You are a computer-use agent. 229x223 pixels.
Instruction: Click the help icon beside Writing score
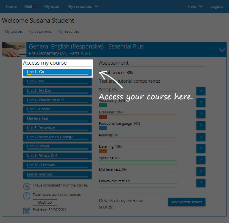pyautogui.click(x=201, y=91)
